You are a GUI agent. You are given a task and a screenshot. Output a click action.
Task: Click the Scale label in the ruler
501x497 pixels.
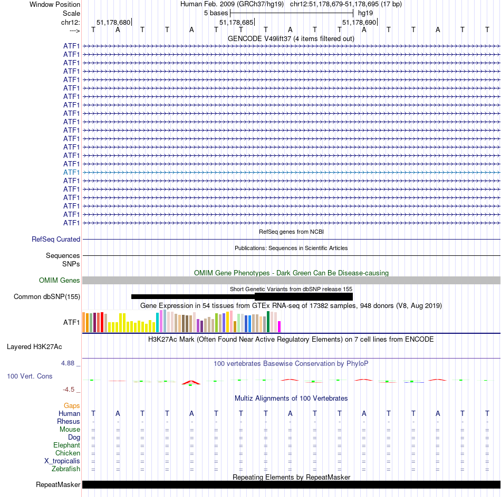tap(71, 13)
